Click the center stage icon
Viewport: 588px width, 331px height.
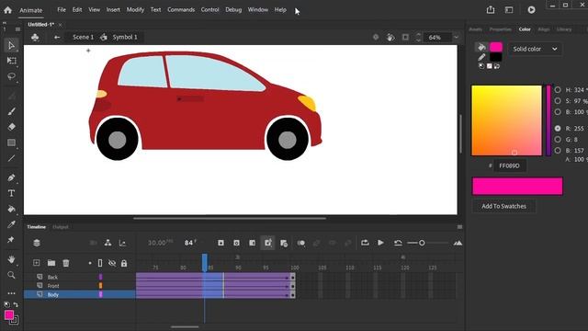376,37
